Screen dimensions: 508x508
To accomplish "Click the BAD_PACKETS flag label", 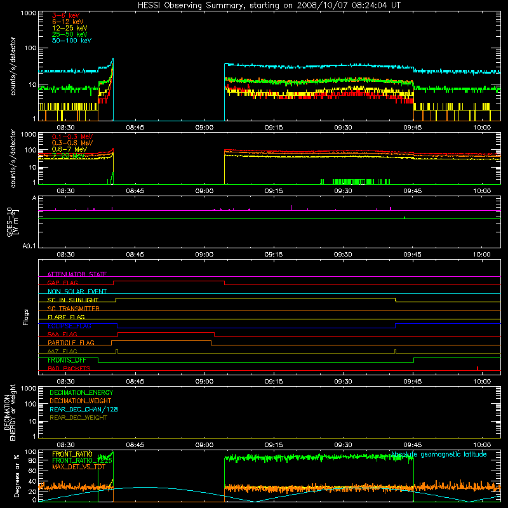I will coord(69,368).
